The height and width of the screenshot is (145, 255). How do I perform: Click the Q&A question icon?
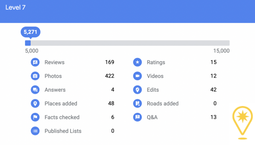point(137,117)
